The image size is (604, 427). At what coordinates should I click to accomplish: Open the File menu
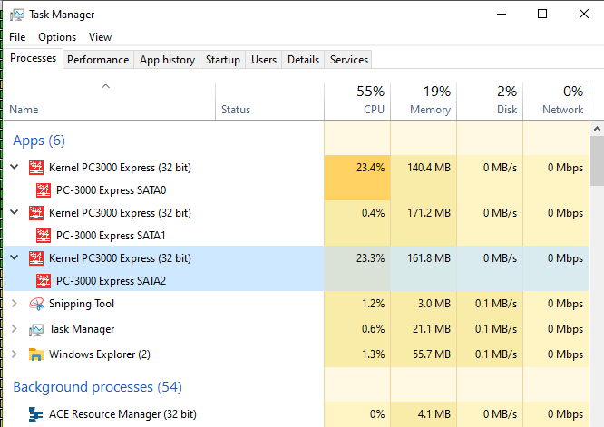tap(17, 37)
